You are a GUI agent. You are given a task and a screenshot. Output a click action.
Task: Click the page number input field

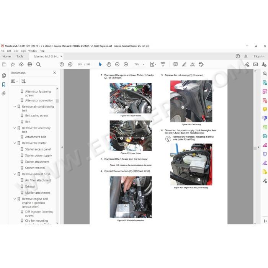(x=80, y=64)
